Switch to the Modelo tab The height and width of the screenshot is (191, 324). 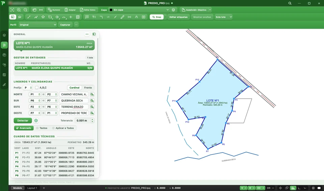pyautogui.click(x=18, y=188)
